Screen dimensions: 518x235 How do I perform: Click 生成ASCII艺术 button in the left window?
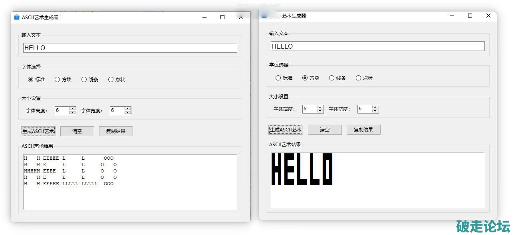tap(38, 131)
